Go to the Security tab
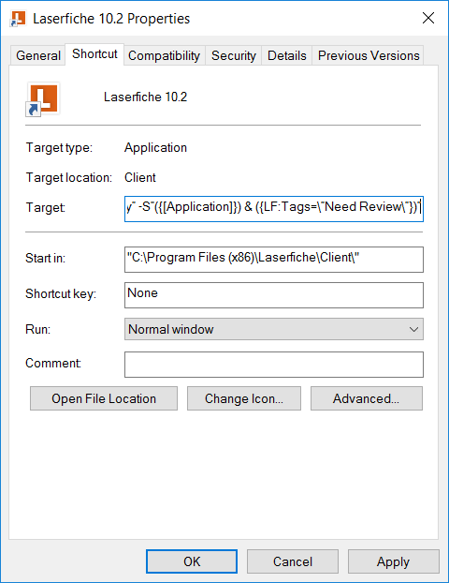 tap(234, 55)
